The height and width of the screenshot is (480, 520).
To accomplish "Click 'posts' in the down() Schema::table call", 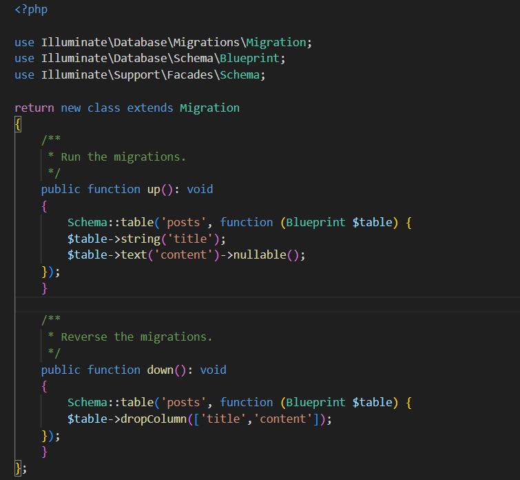I will tap(187, 402).
